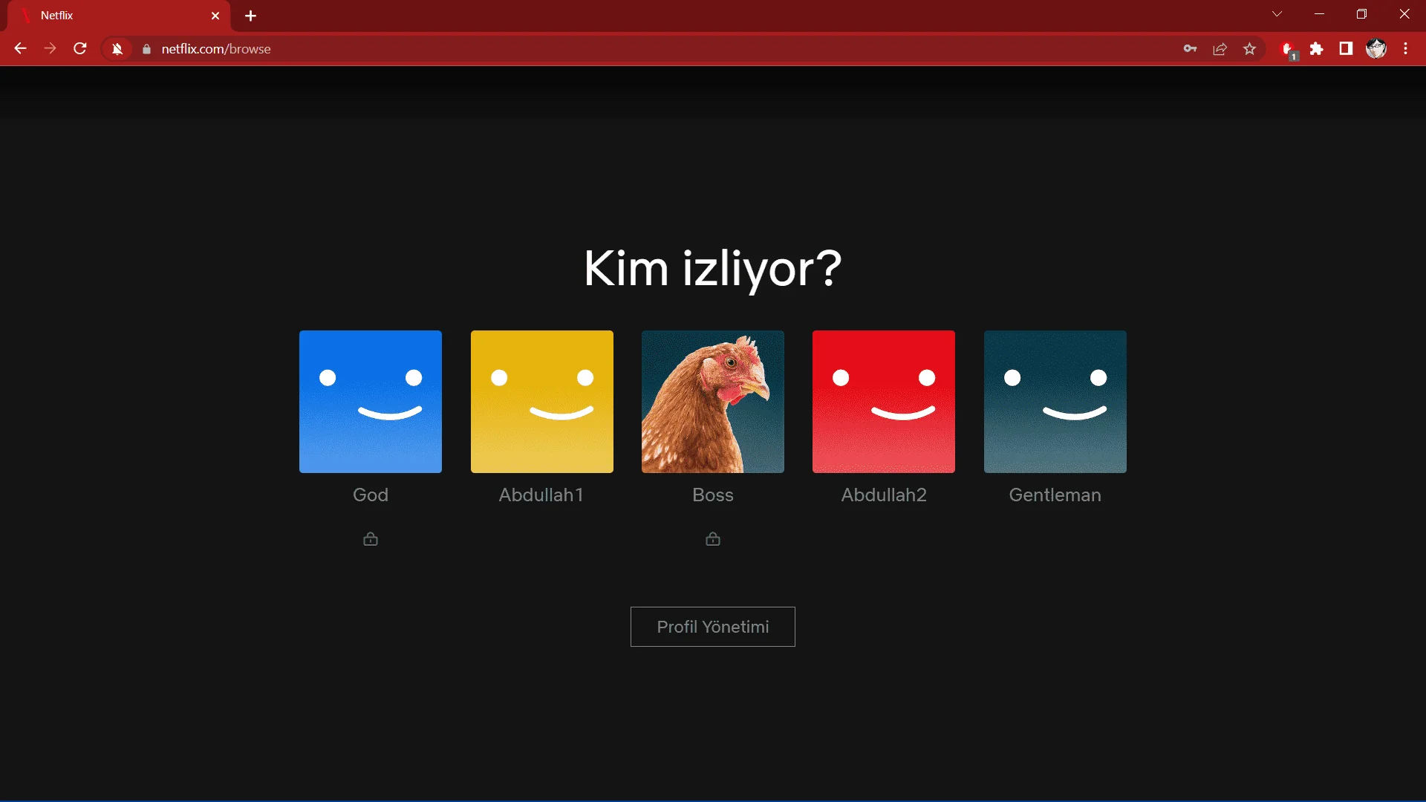Open Profil Yönetimi profile management
Viewport: 1426px width, 802px height.
[x=713, y=627]
